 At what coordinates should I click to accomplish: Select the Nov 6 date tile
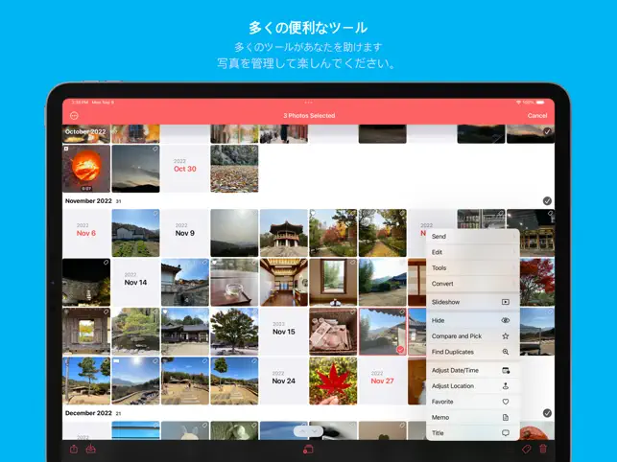(86, 233)
